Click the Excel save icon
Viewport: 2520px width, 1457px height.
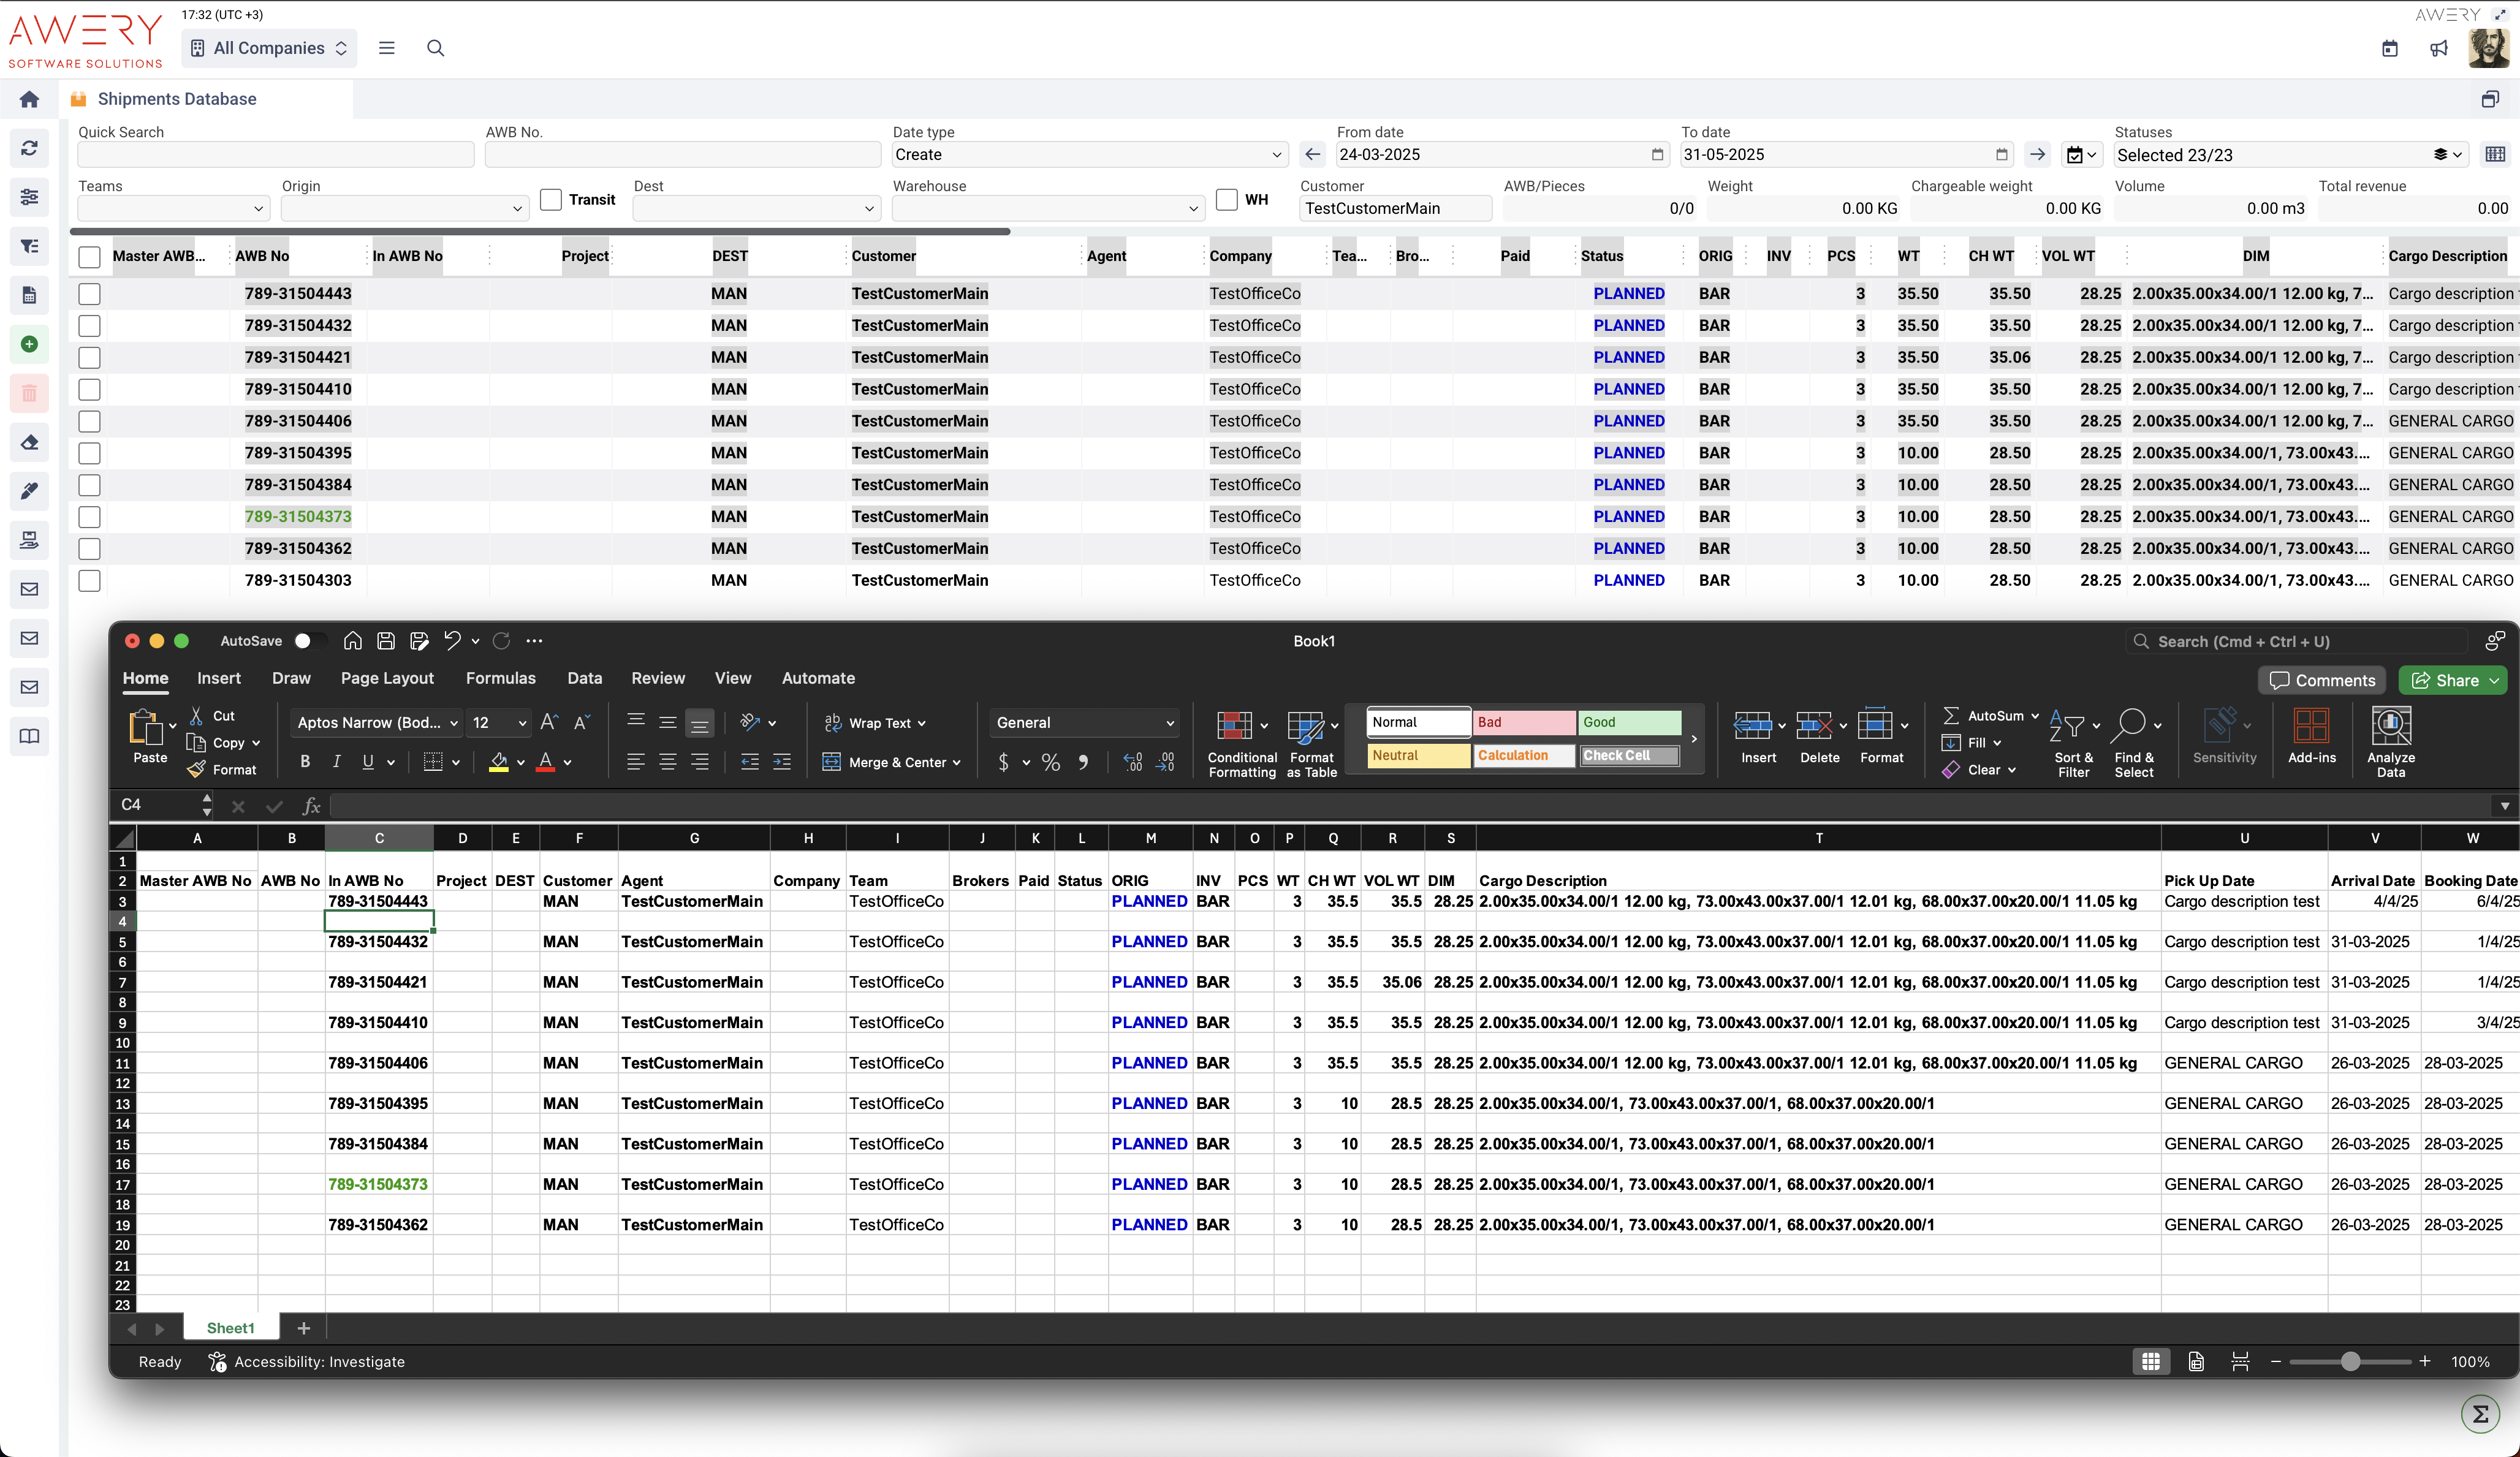(x=386, y=641)
